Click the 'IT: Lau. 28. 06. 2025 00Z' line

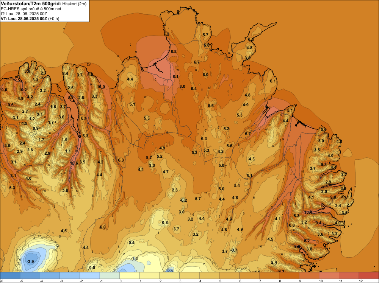point(24,14)
